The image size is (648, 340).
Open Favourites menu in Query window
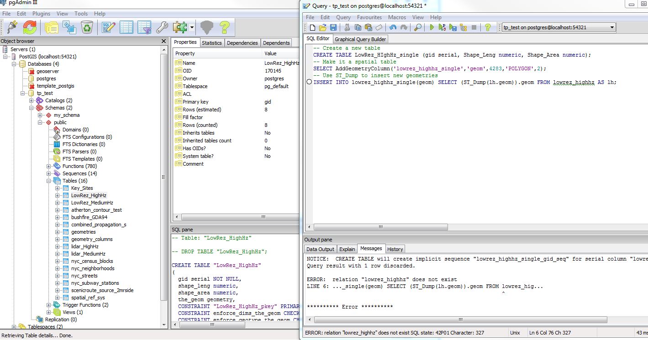pos(369,17)
